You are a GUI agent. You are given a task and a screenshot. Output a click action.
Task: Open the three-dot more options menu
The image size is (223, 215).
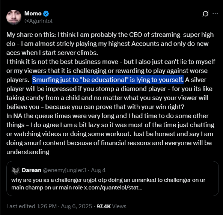[215, 14]
